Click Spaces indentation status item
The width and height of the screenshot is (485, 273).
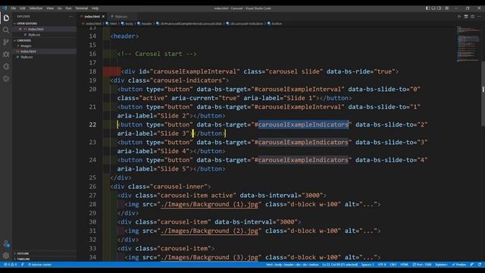(368, 265)
